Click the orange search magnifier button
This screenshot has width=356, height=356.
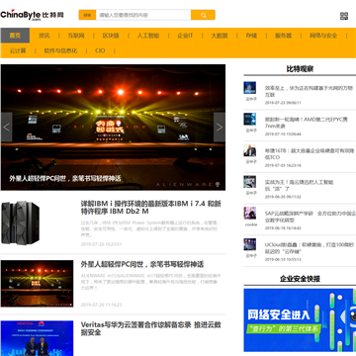[x=203, y=15]
